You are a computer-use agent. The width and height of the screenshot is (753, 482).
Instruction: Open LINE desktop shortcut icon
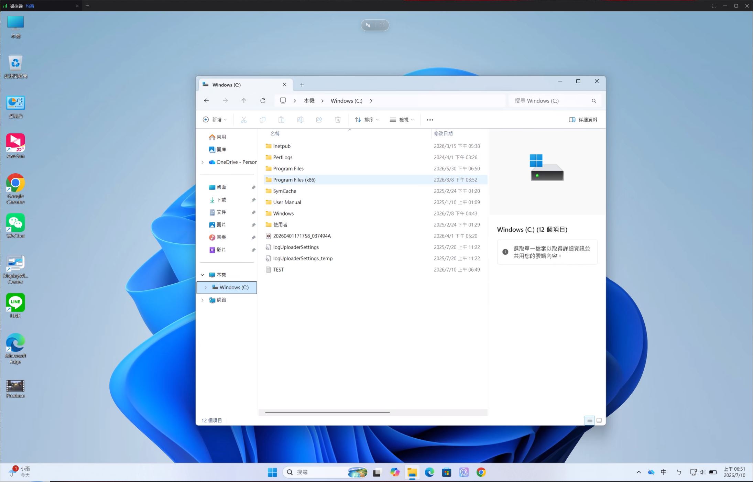point(15,306)
